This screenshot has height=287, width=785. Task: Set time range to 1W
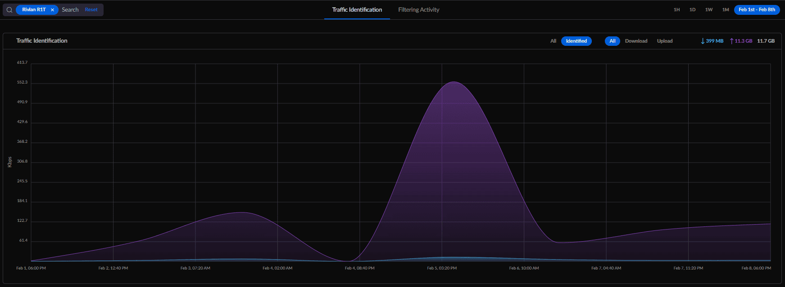point(709,10)
